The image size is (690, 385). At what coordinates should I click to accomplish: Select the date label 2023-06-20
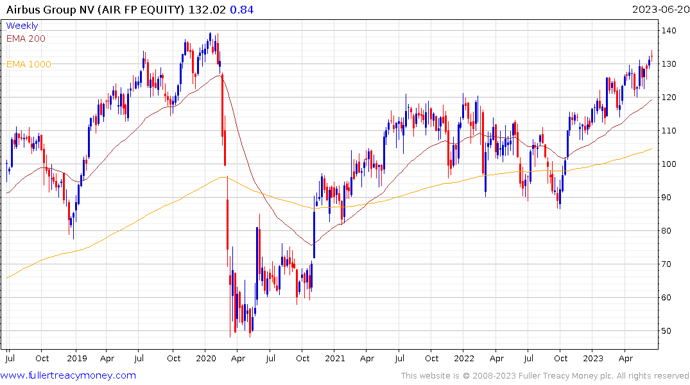point(660,10)
